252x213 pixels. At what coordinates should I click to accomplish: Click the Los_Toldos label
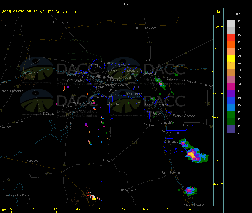click(x=111, y=160)
